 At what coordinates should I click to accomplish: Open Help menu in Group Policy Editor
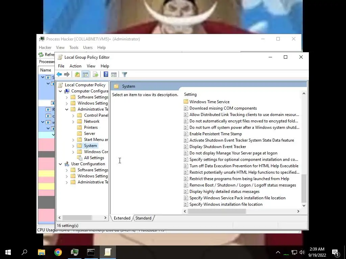pos(105,66)
